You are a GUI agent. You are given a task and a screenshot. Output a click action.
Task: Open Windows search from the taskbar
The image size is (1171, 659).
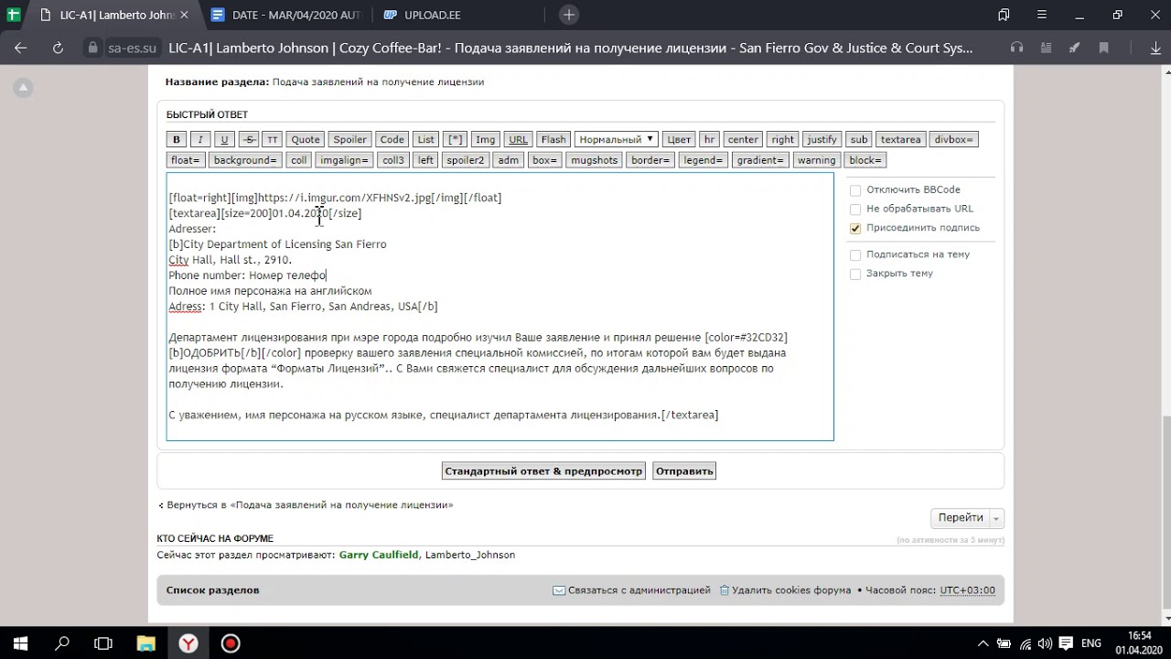pyautogui.click(x=62, y=643)
